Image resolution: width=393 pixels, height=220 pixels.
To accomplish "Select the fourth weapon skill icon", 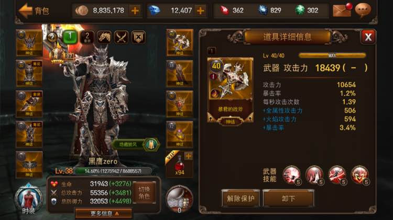I will [360, 175].
